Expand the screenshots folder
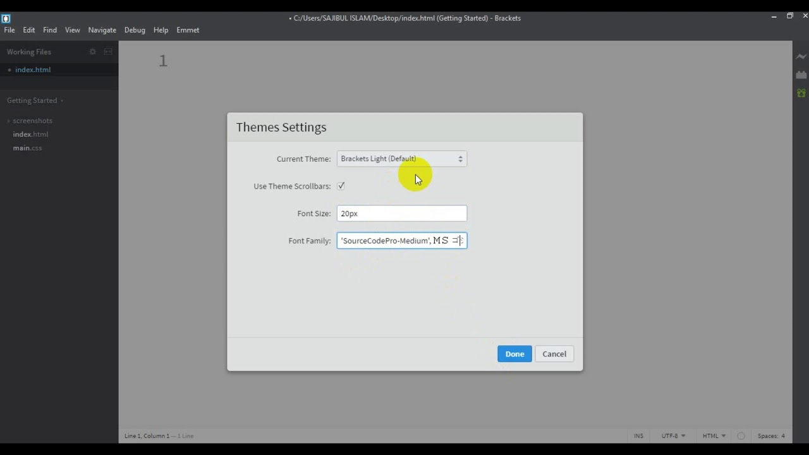809x455 pixels. coord(32,121)
